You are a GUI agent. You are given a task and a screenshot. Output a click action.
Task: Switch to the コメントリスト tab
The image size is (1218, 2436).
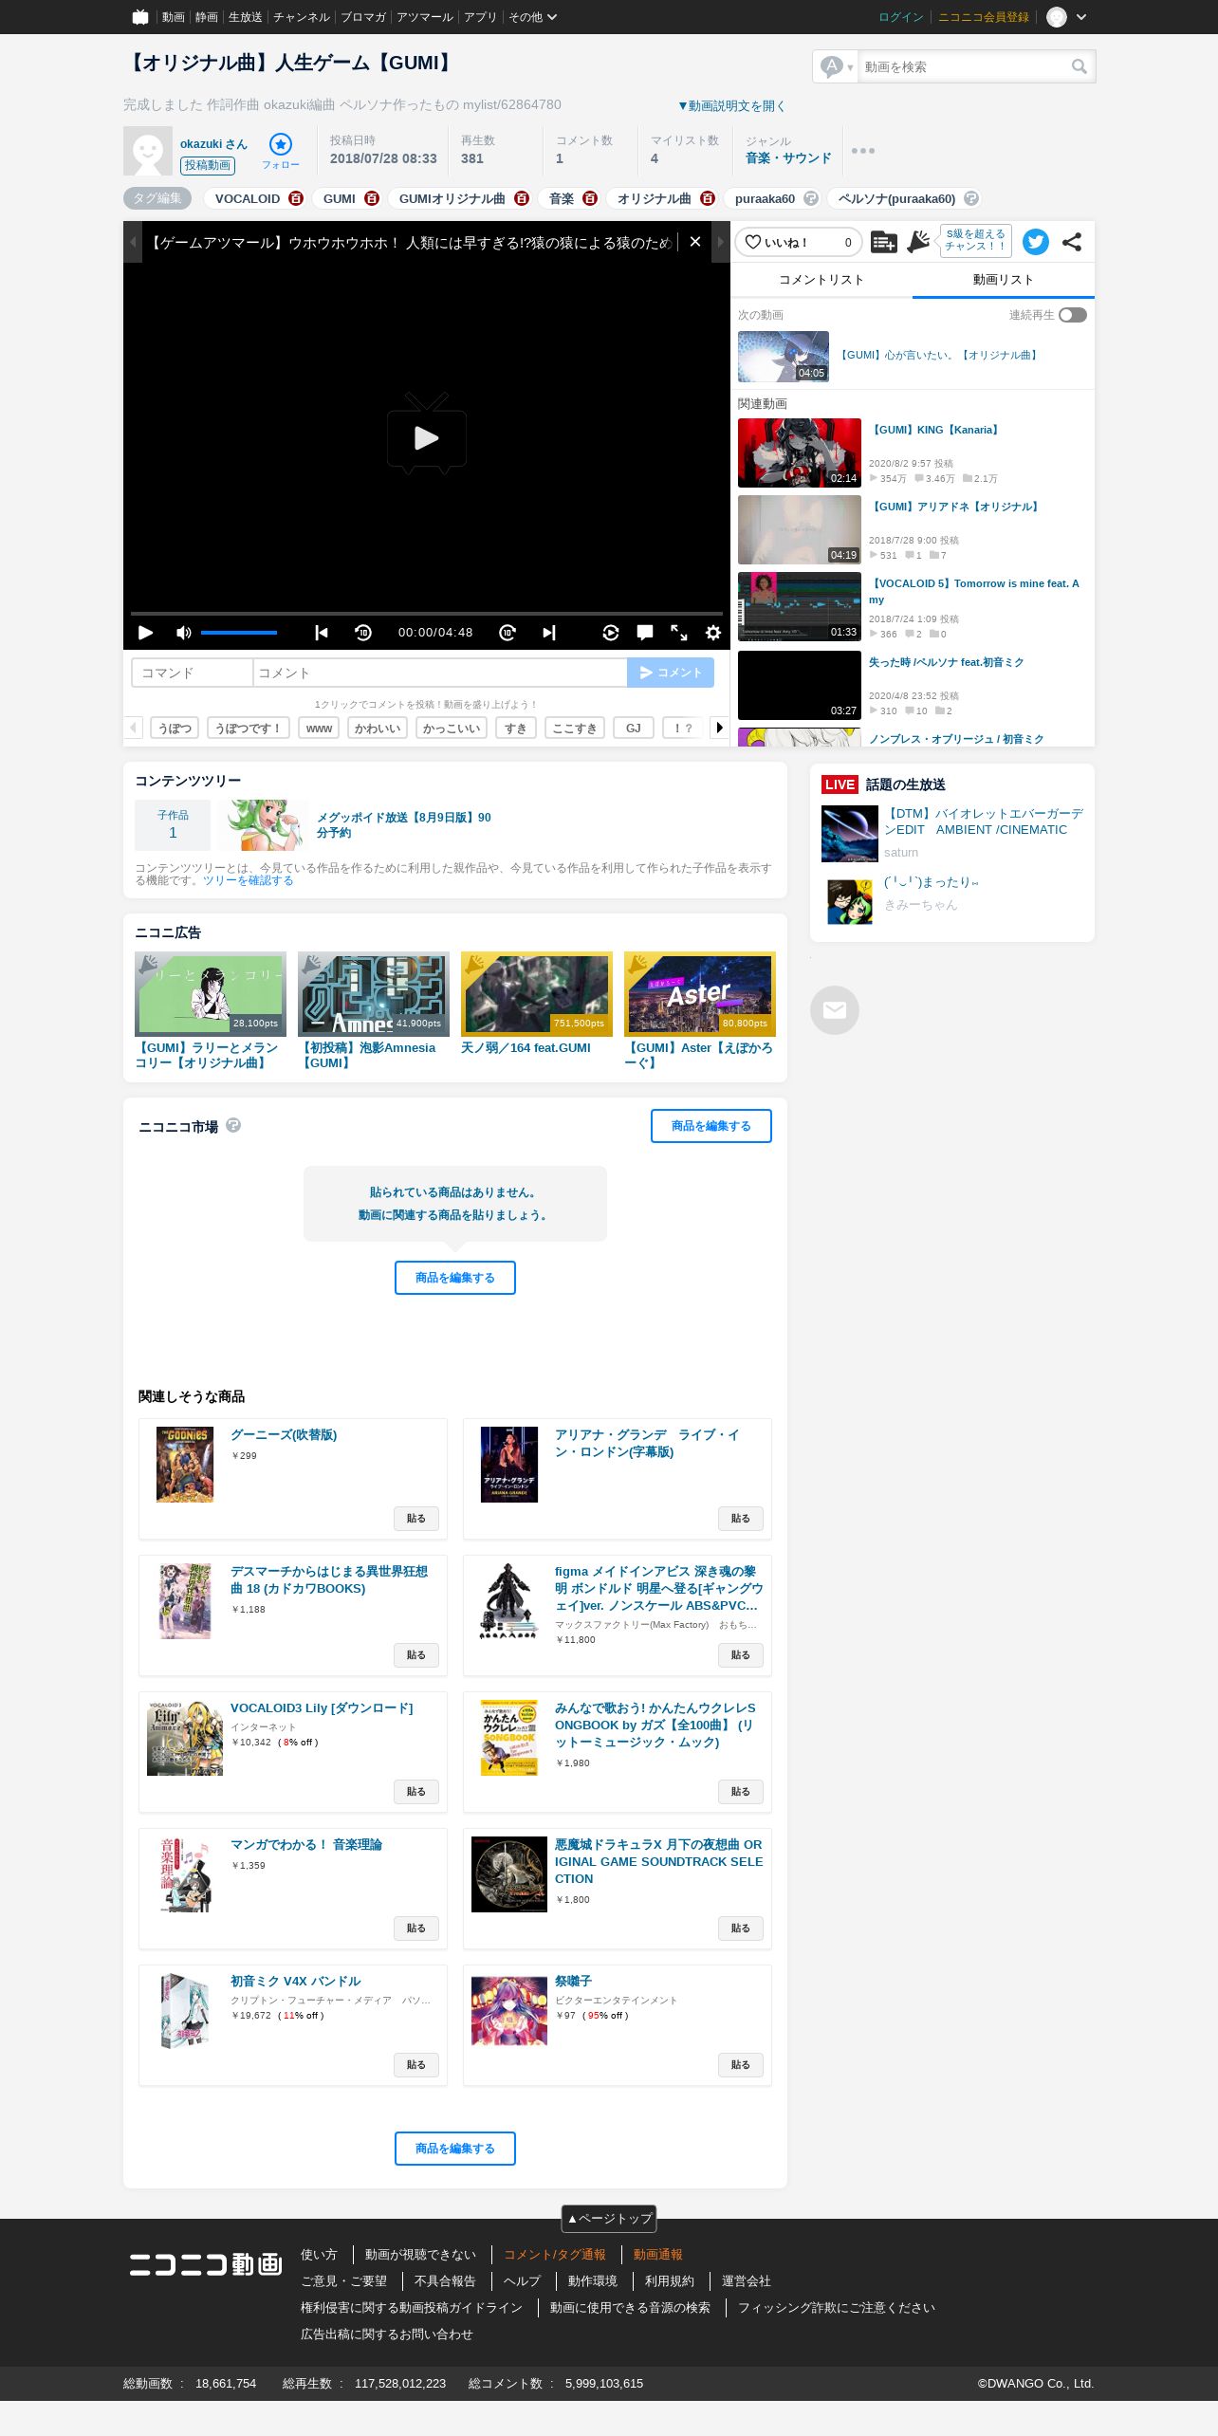821,280
